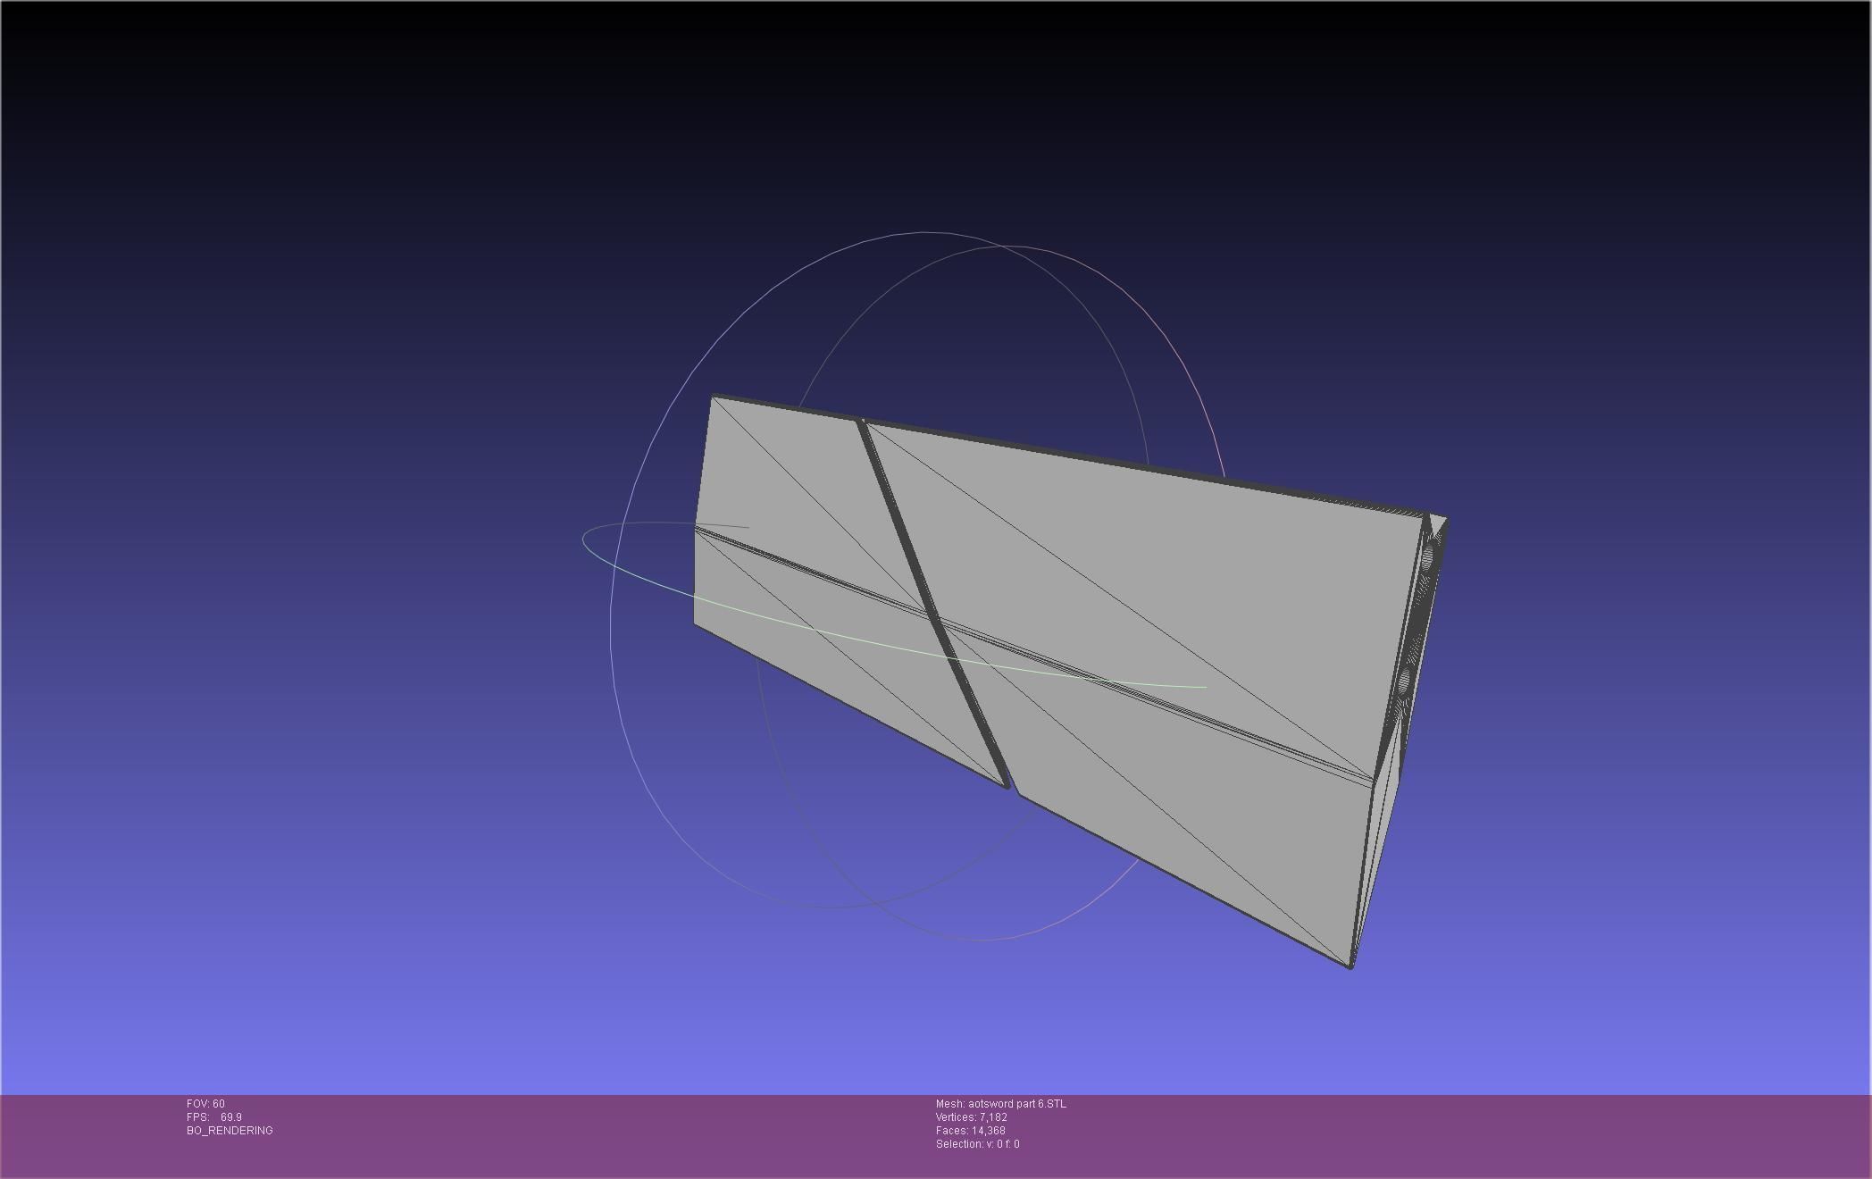Click the 'FPS: 69.9' readout
This screenshot has height=1179, width=1872.
pos(214,1117)
